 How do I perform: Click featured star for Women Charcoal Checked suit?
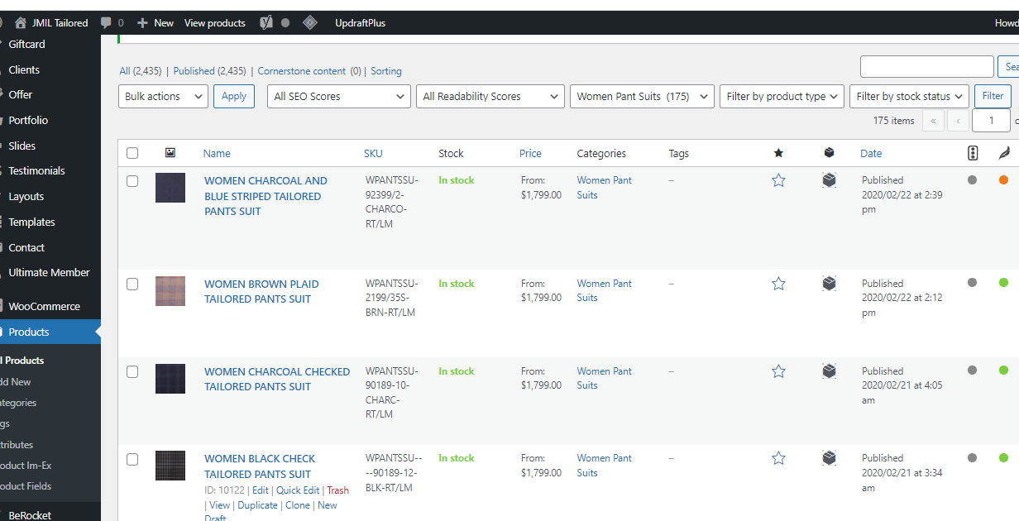pos(778,371)
